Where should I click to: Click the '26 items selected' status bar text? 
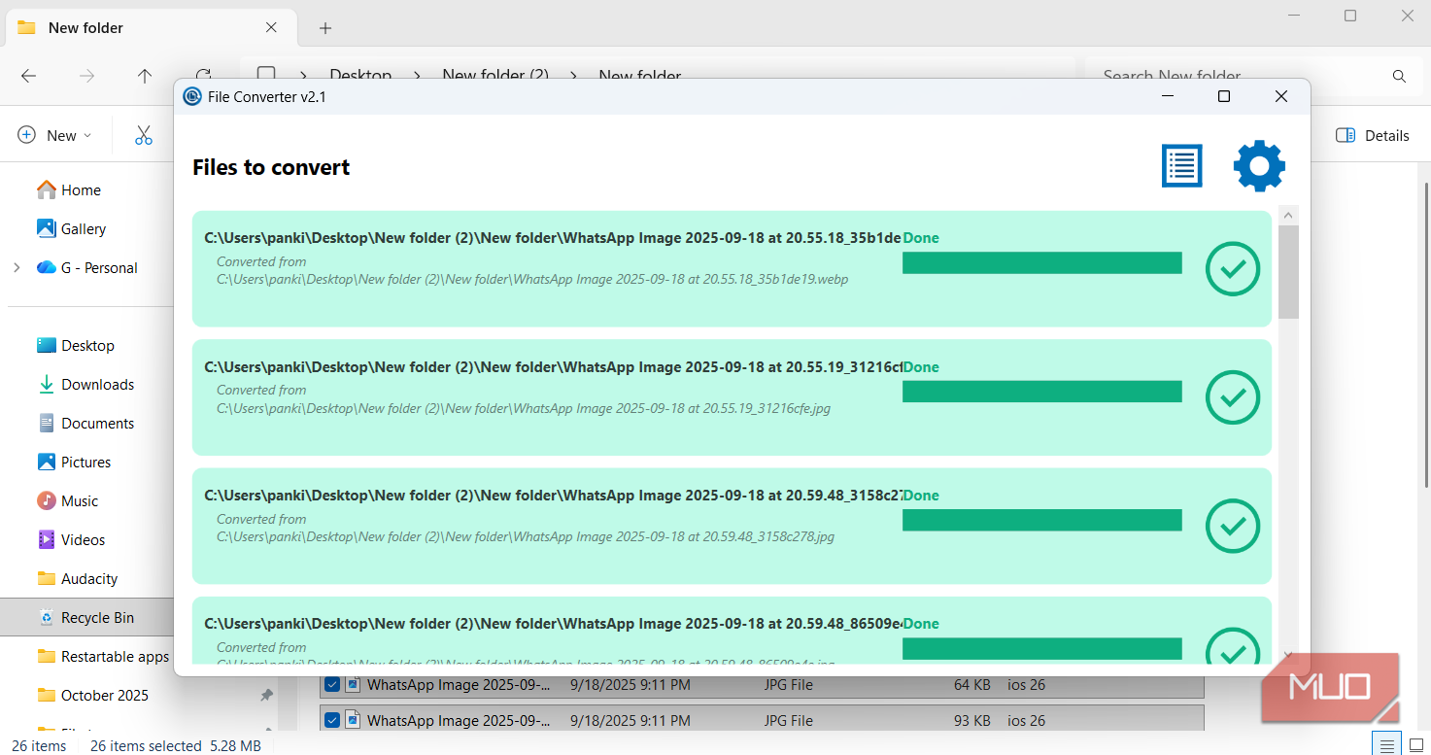coord(145,746)
